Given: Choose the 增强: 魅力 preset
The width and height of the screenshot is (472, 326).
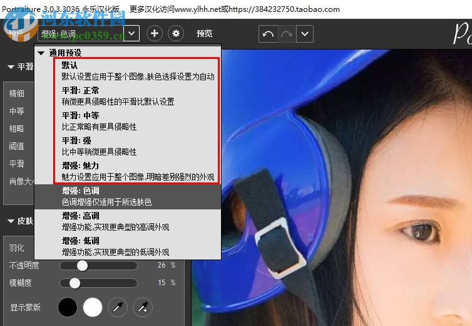Looking at the screenshot, I should pyautogui.click(x=128, y=171).
